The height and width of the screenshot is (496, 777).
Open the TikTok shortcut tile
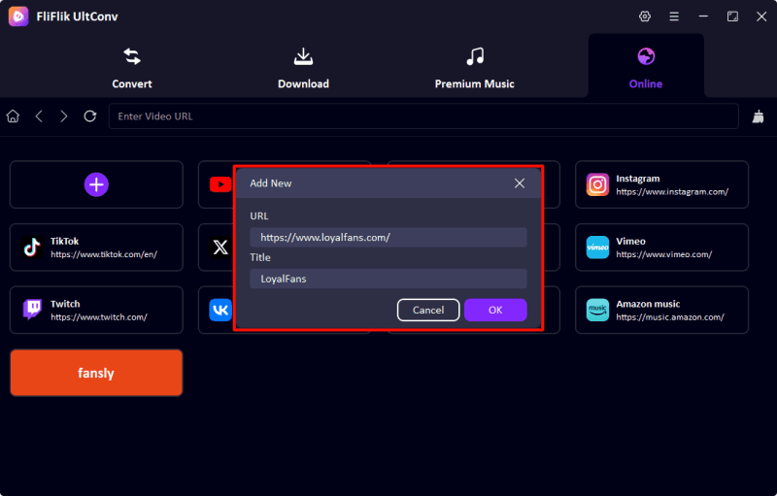click(x=96, y=248)
